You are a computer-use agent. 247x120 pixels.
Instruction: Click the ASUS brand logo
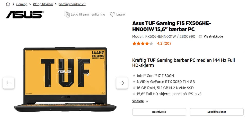coord(25,15)
